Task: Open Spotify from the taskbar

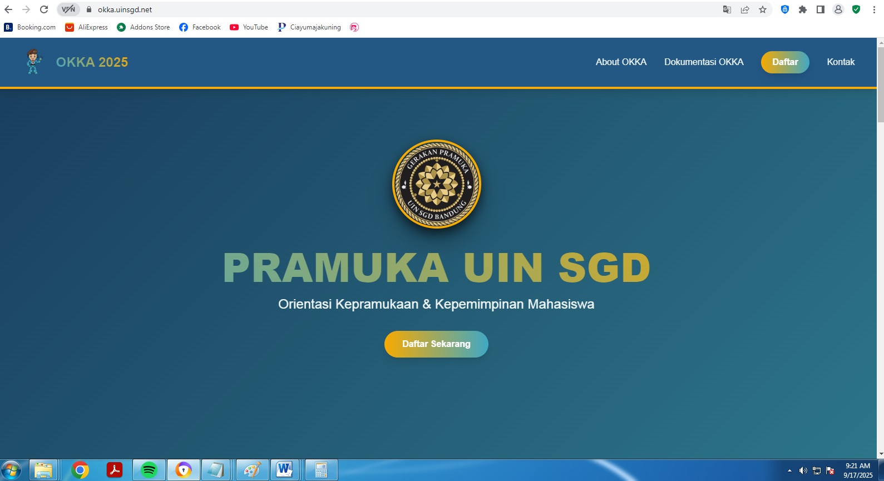Action: [x=149, y=470]
